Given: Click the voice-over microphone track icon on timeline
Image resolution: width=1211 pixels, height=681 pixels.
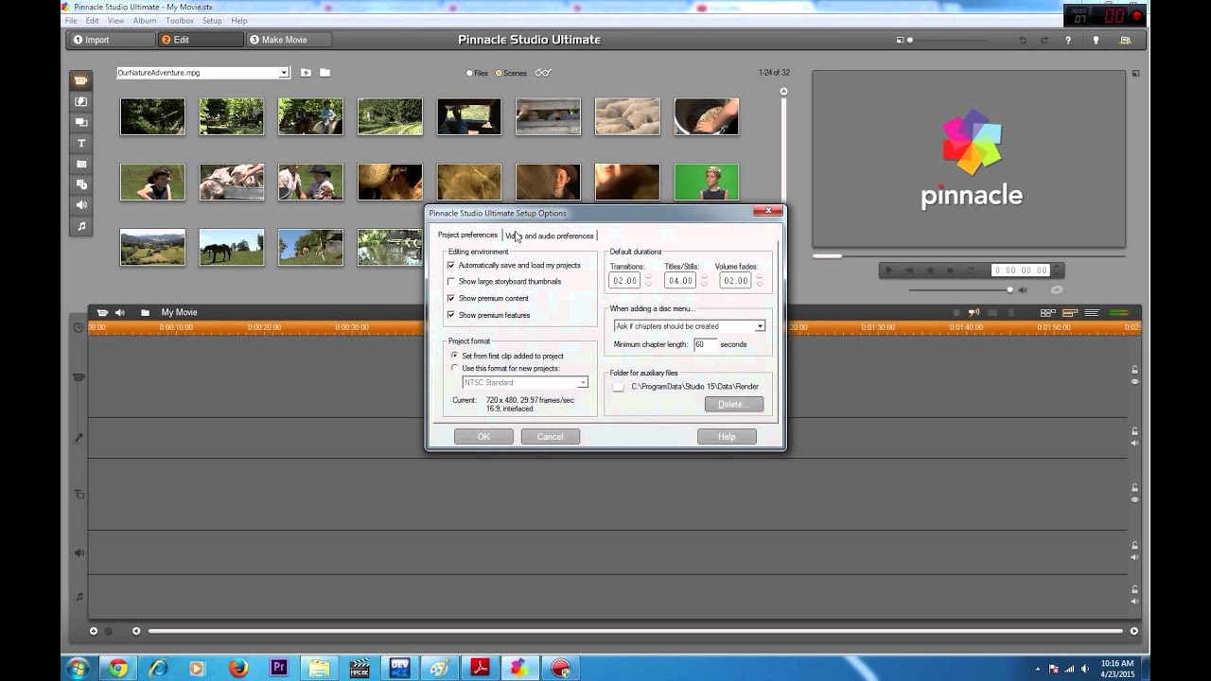Looking at the screenshot, I should click(x=79, y=438).
